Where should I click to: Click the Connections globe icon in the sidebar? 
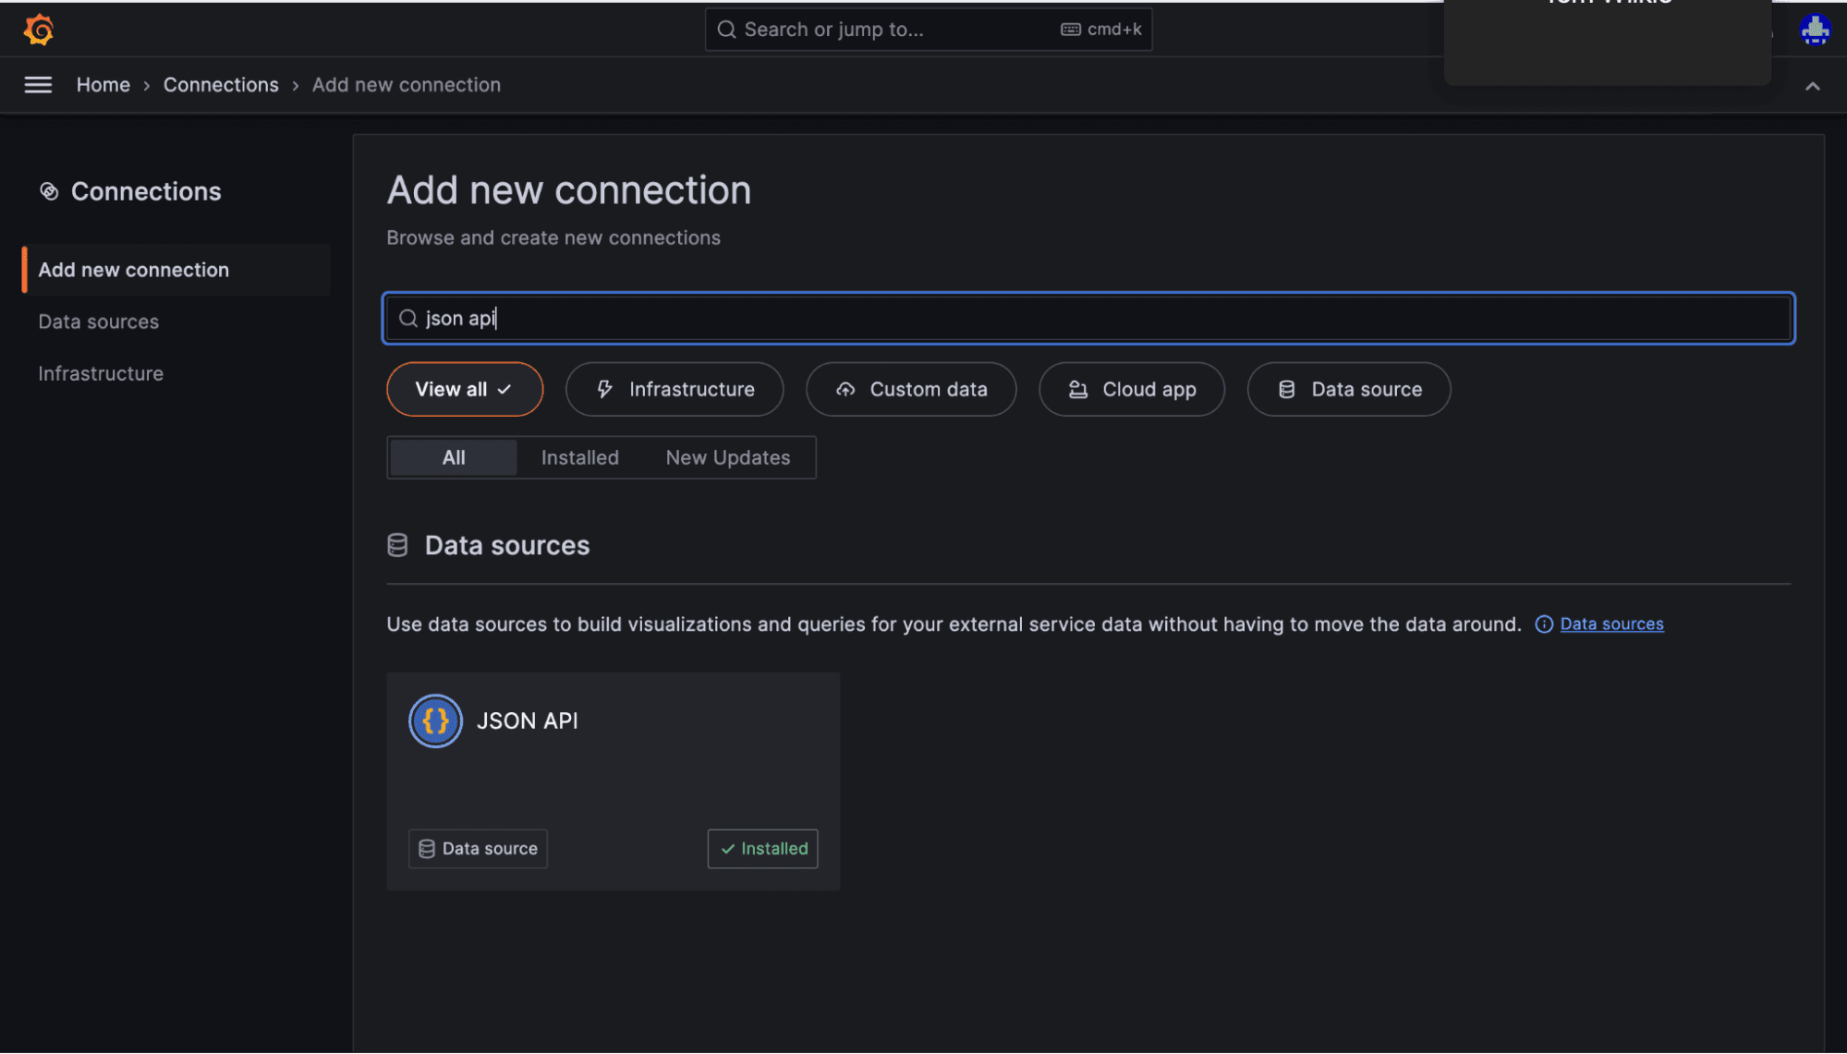(49, 190)
